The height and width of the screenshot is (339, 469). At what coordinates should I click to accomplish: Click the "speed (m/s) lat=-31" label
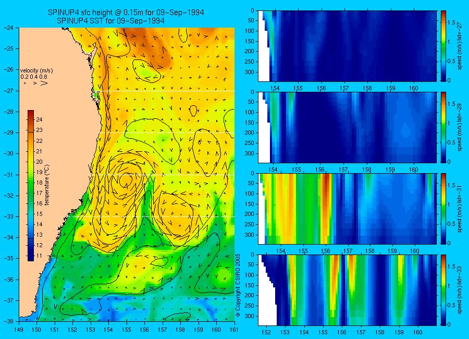click(x=460, y=209)
